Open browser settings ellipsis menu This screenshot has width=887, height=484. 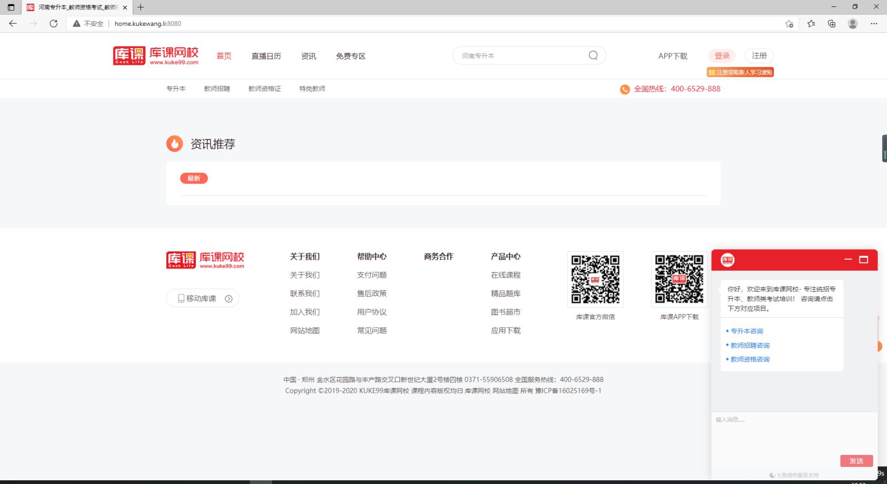[x=874, y=23]
